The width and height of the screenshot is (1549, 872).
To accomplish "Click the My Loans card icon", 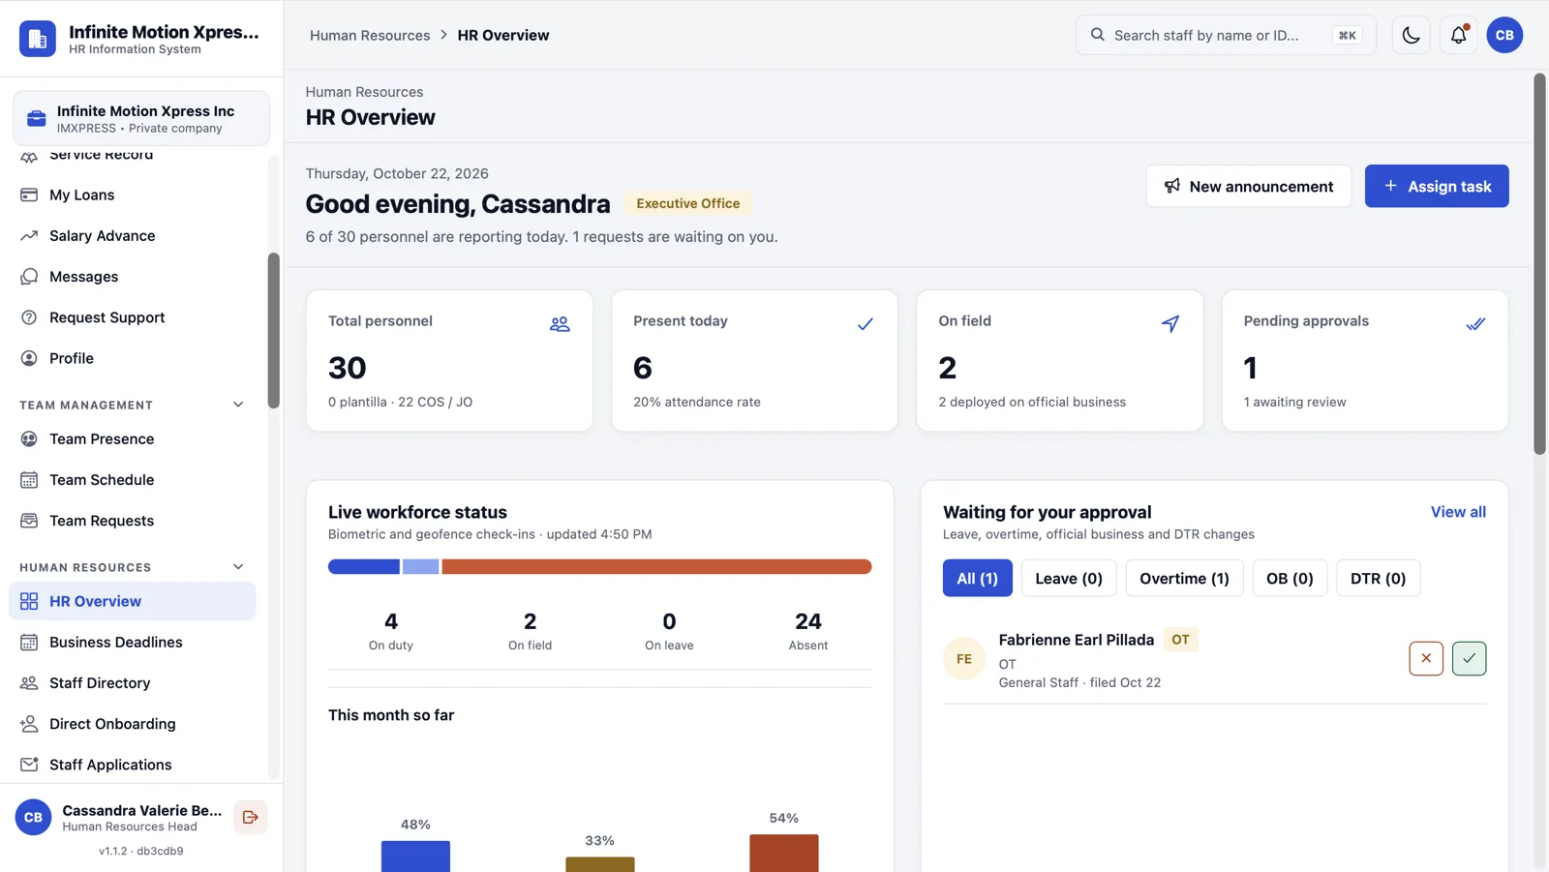I will point(29,195).
